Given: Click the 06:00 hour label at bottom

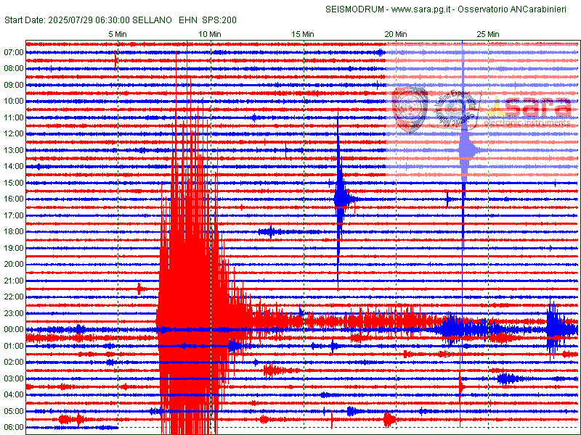Looking at the screenshot, I should point(14,428).
